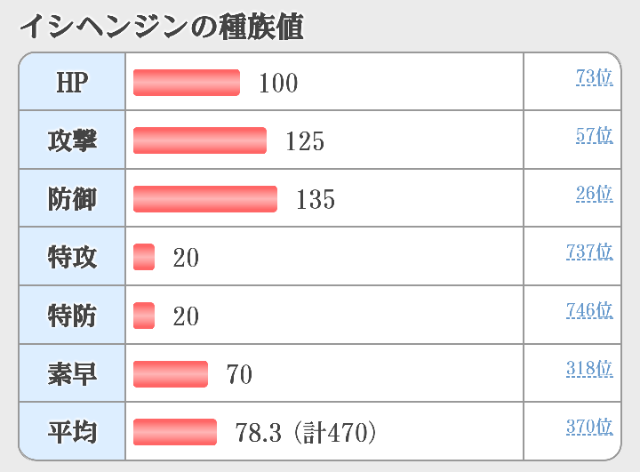
Task: Click the red 平均 stat bar
Action: click(x=175, y=432)
